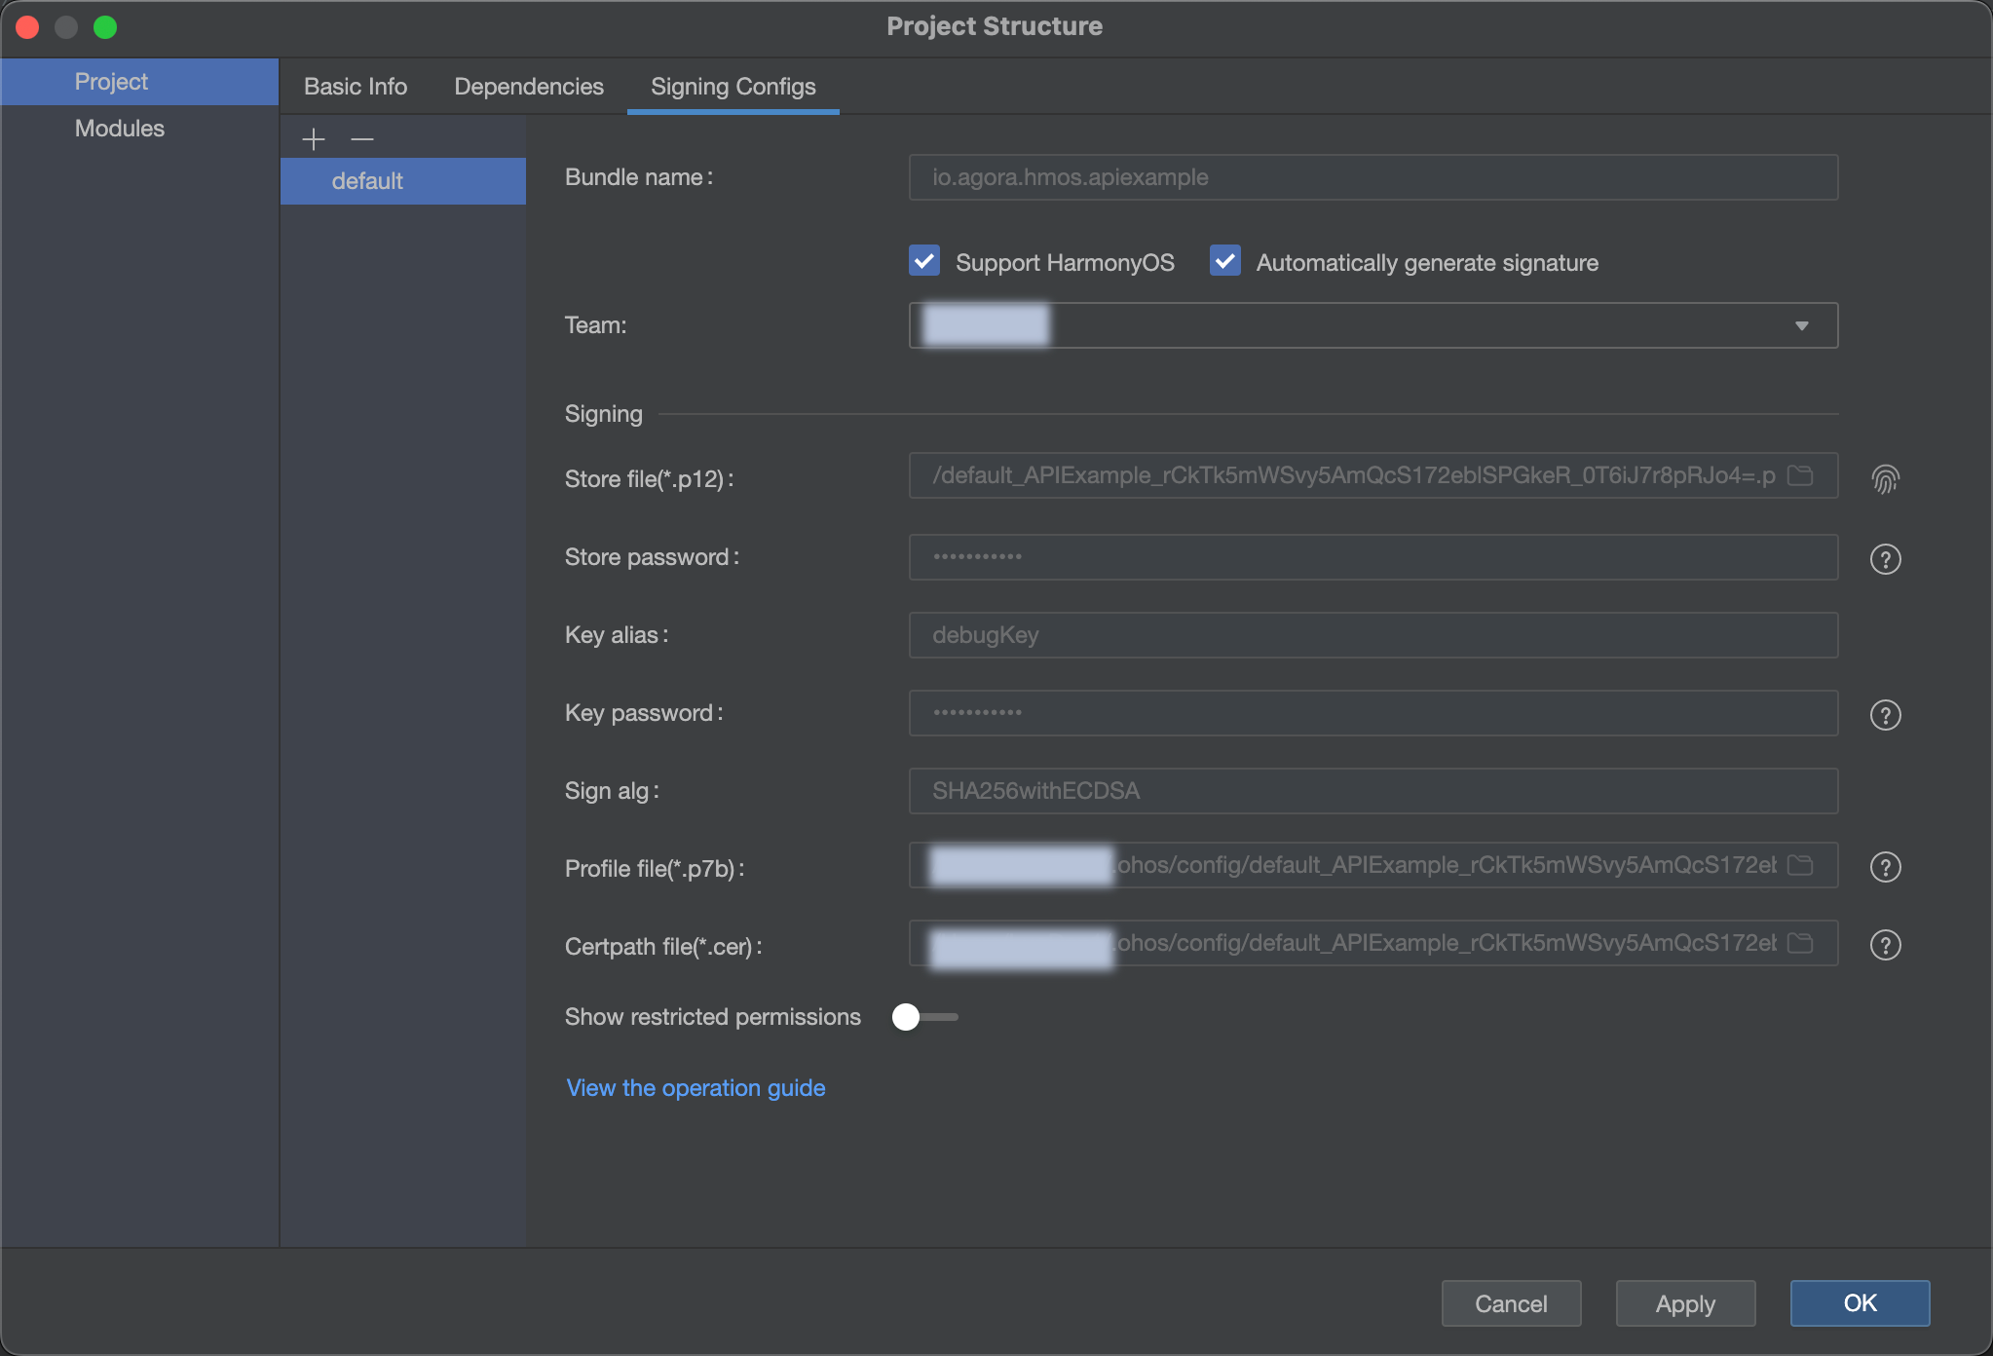Image resolution: width=1993 pixels, height=1356 pixels.
Task: Switch to Dependencies tab
Action: (x=529, y=87)
